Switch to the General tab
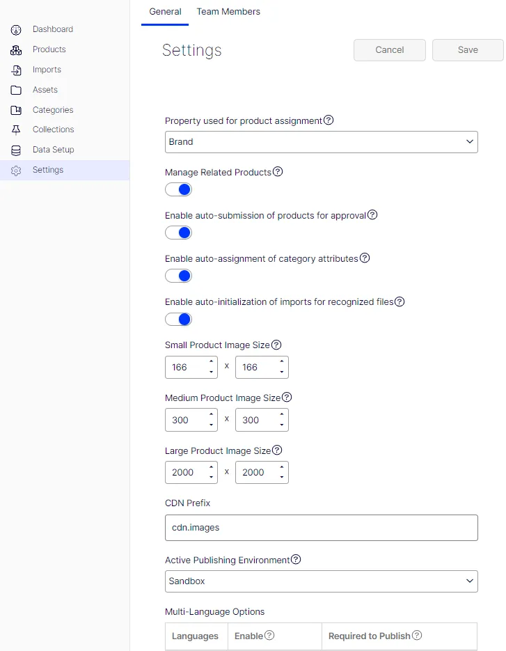The image size is (506, 651). click(165, 12)
